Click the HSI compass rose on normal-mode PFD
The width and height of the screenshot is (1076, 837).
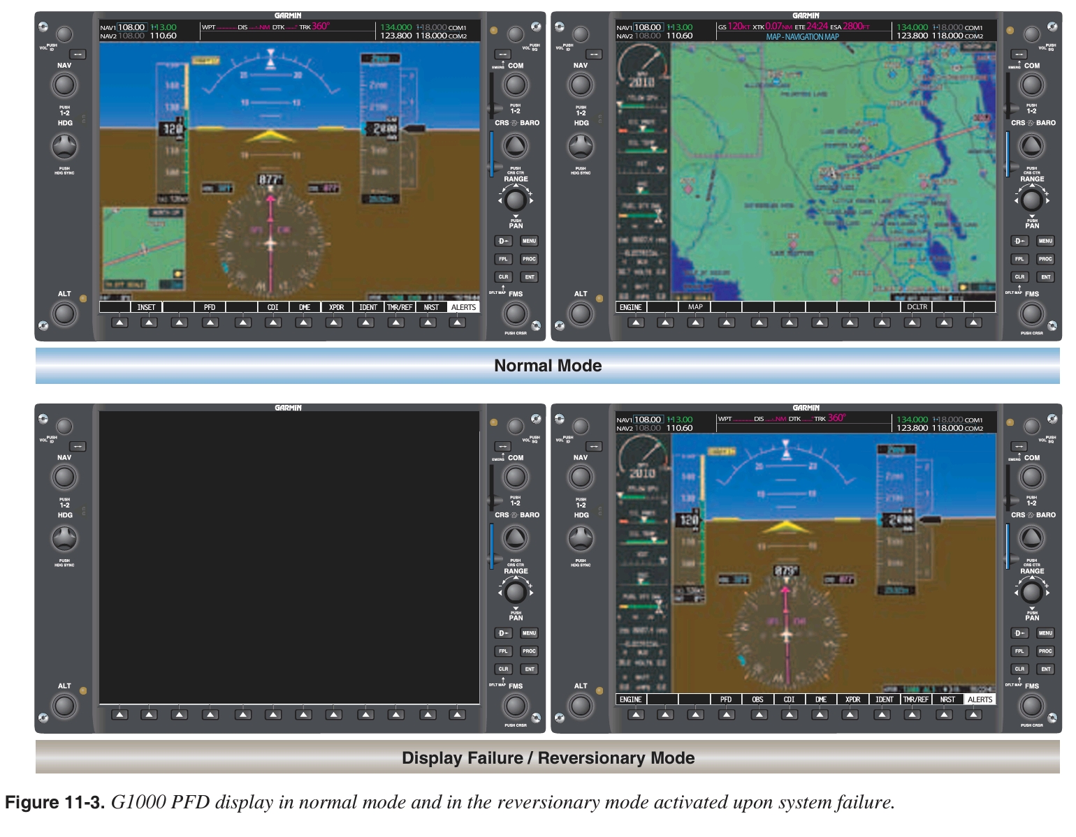271,242
